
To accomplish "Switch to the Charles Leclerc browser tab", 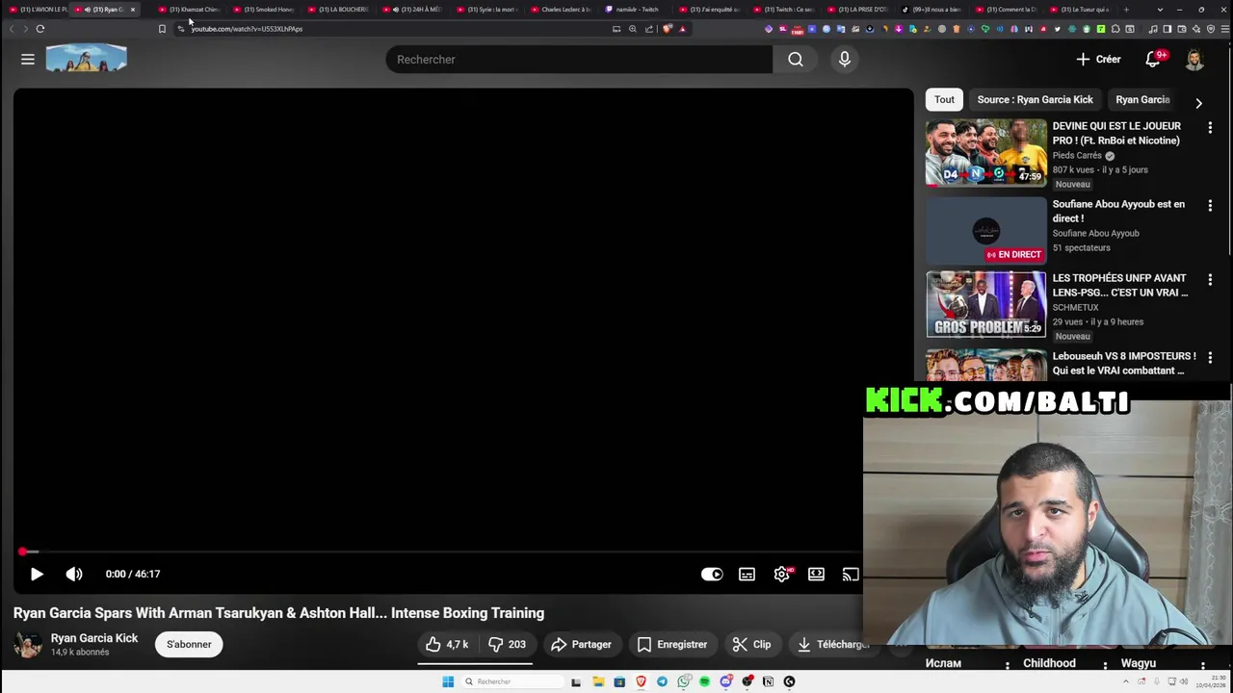I will (563, 10).
